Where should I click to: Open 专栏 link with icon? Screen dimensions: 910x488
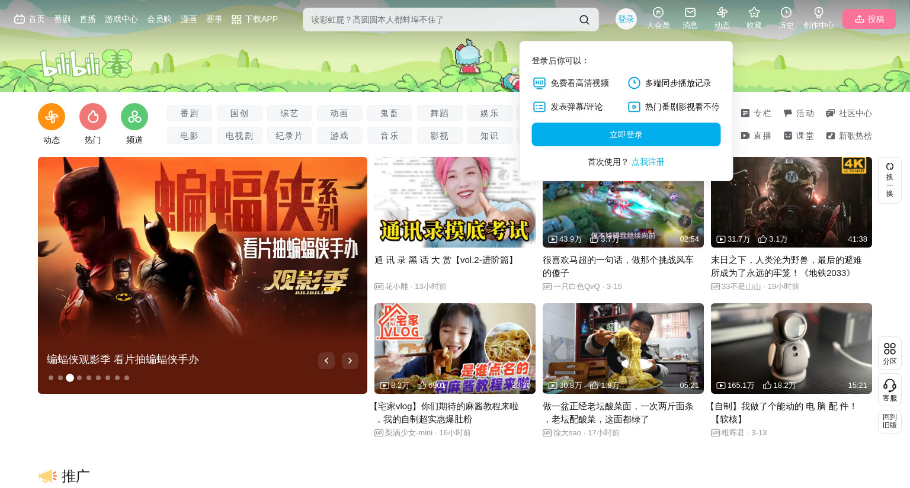756,113
